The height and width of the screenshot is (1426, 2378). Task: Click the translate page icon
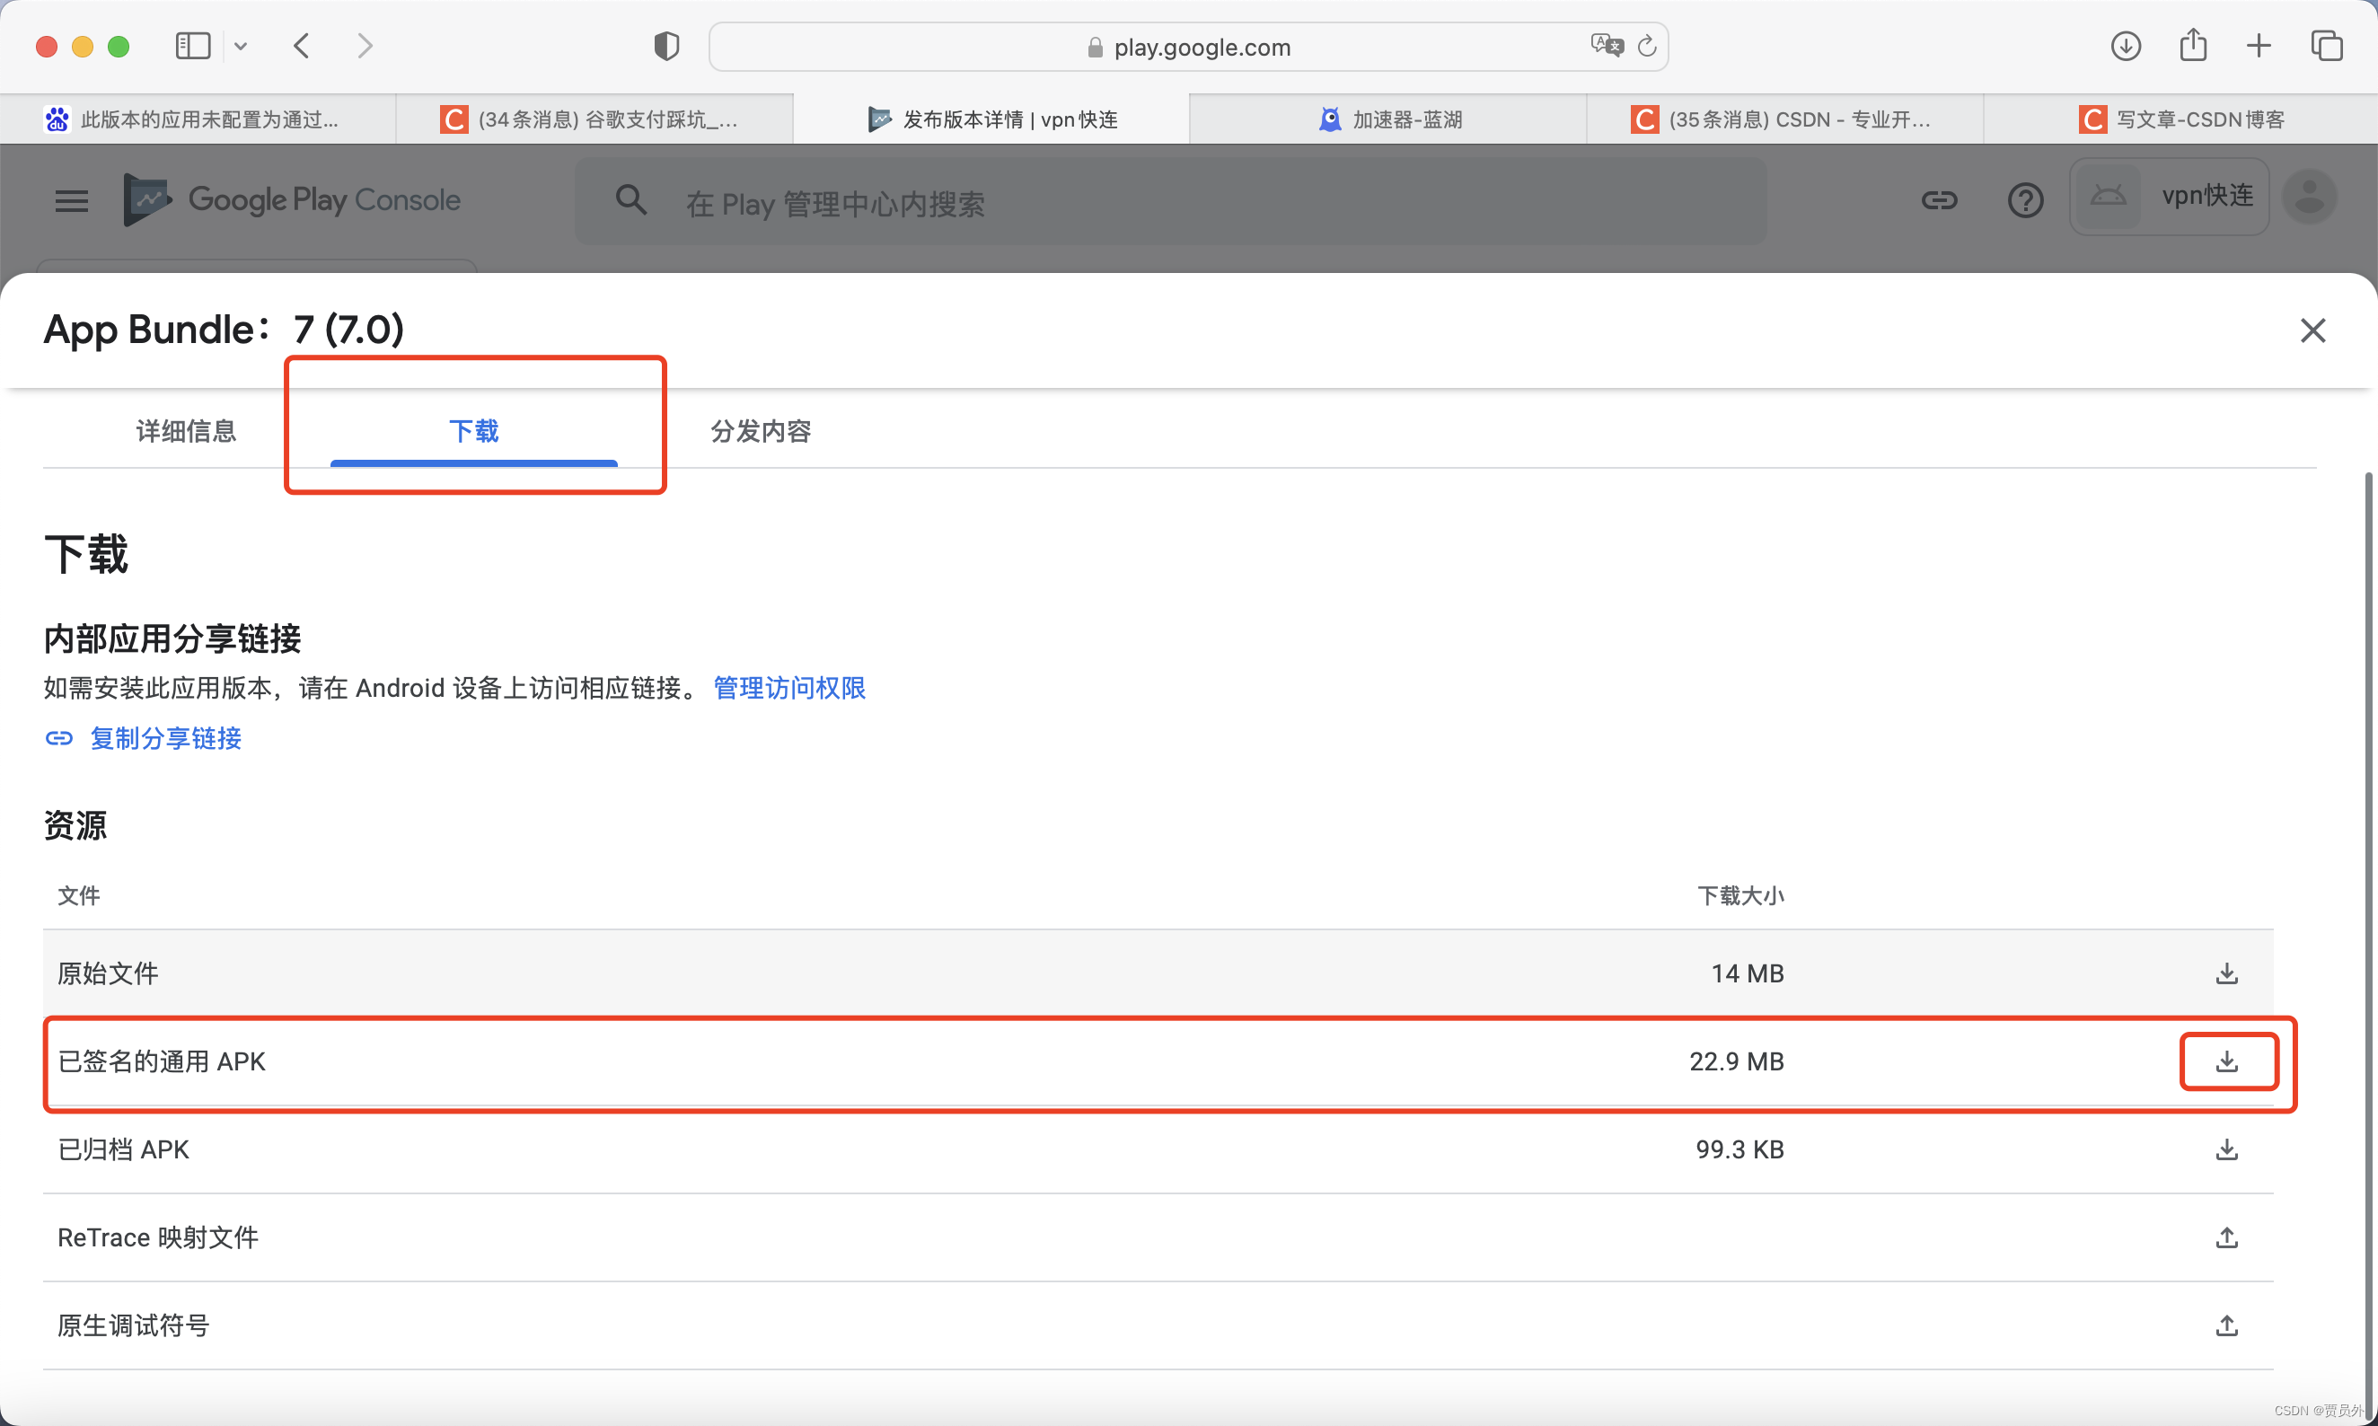tap(1607, 45)
